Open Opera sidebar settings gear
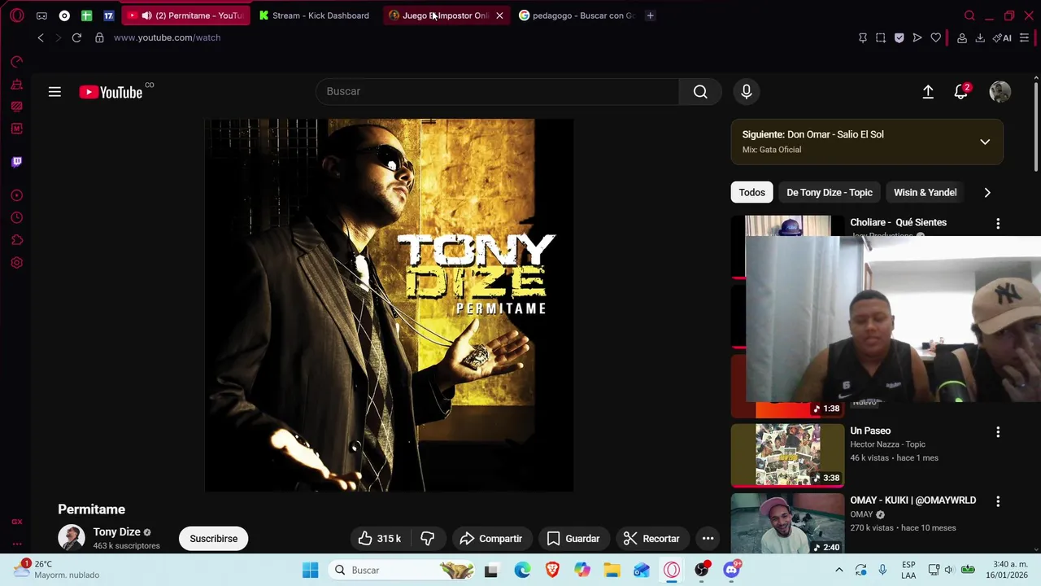This screenshot has width=1041, height=586. click(16, 263)
